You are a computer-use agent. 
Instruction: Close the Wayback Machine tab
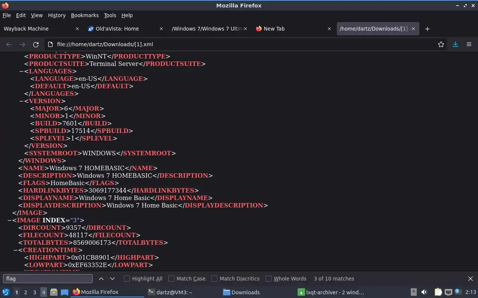pyautogui.click(x=77, y=29)
